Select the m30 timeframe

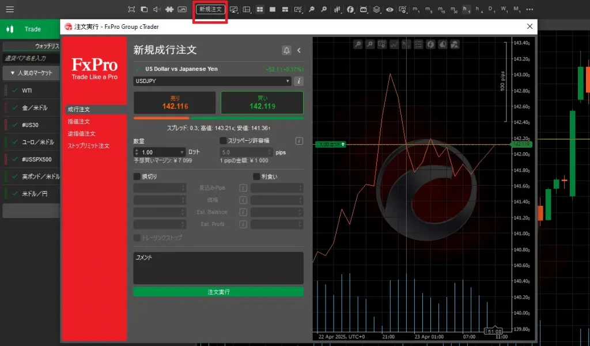[454, 9]
